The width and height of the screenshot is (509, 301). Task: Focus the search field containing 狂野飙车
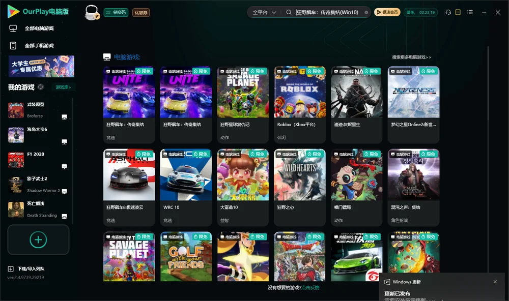tap(328, 12)
